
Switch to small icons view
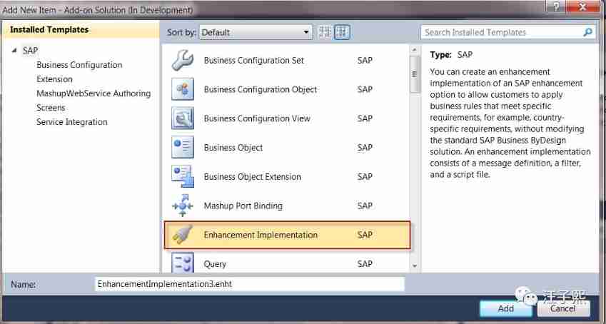point(325,32)
